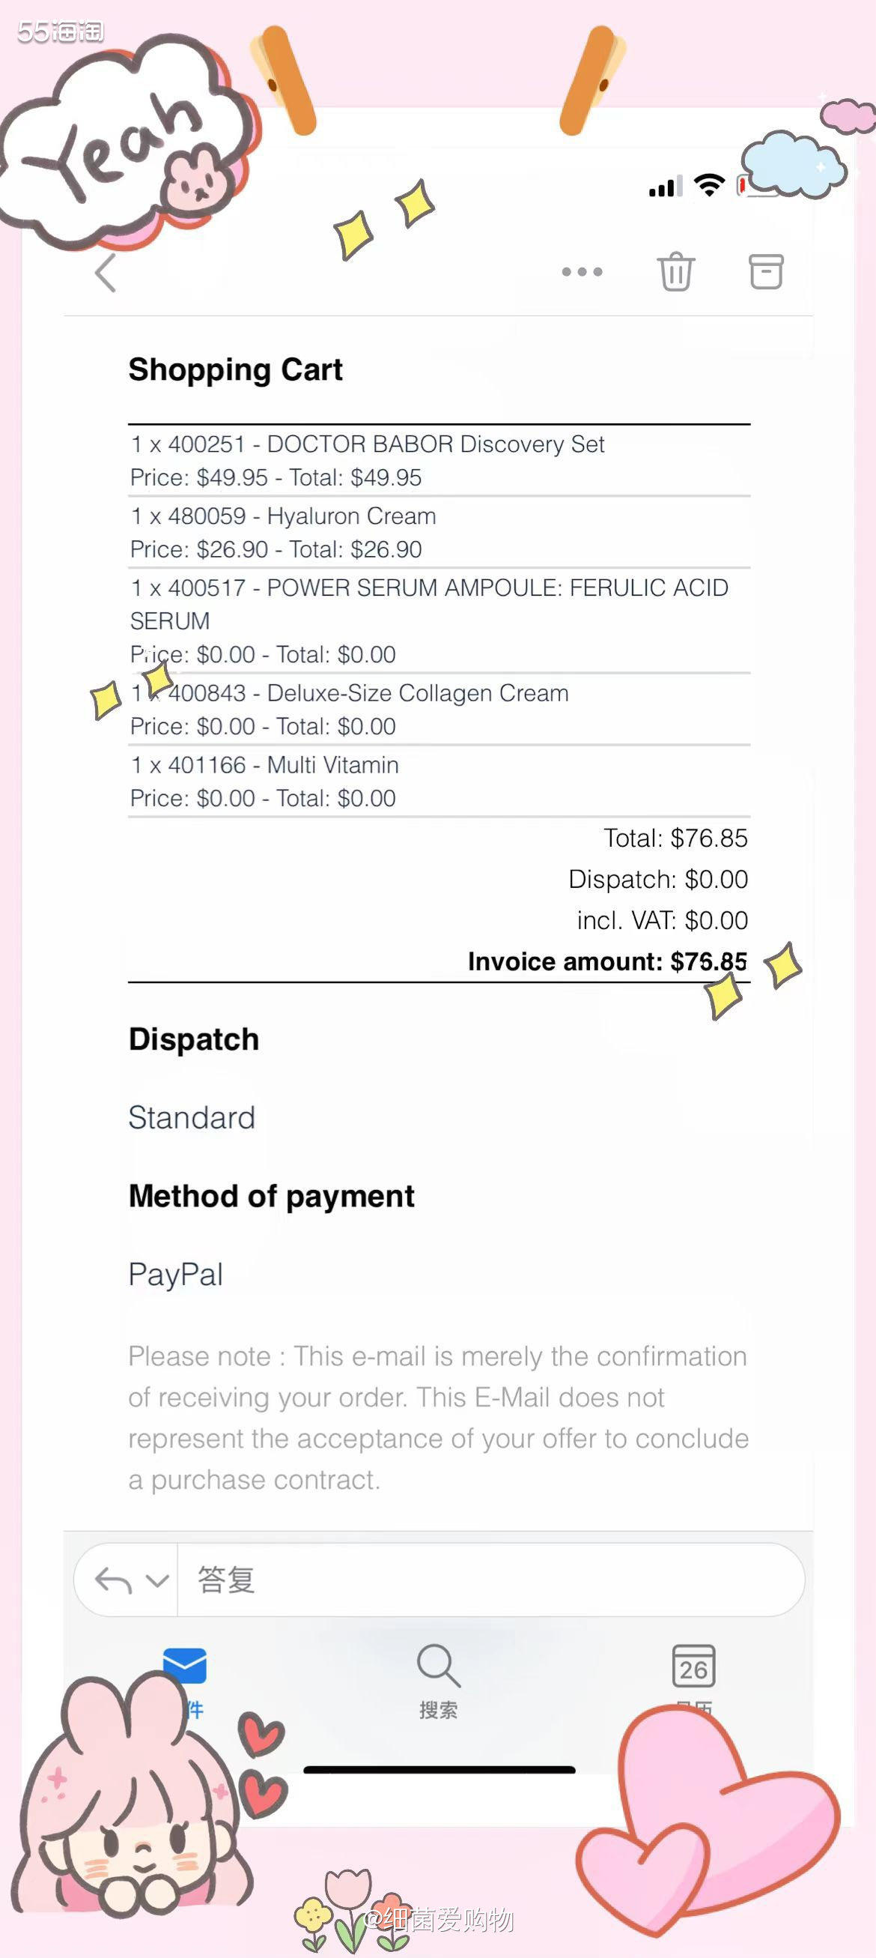Tap the FERULIC ACID SERUM item row

click(x=439, y=620)
